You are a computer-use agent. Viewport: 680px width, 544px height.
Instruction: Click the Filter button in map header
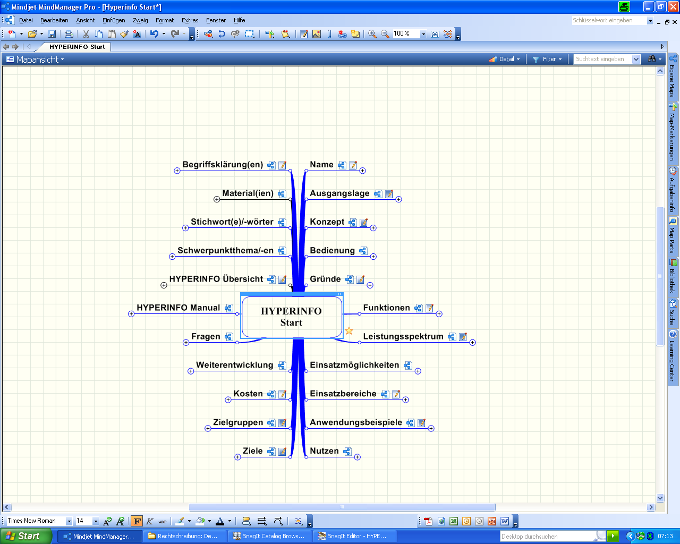[549, 59]
